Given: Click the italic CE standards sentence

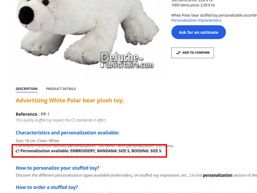Looking at the screenshot, I should point(61,120).
